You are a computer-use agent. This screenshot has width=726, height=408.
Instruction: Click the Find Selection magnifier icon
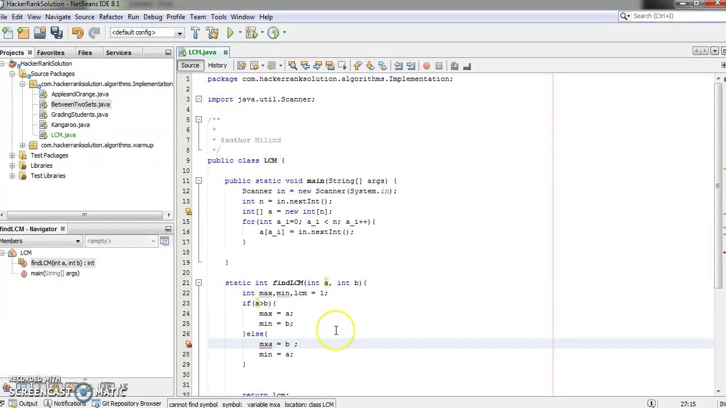pyautogui.click(x=293, y=66)
